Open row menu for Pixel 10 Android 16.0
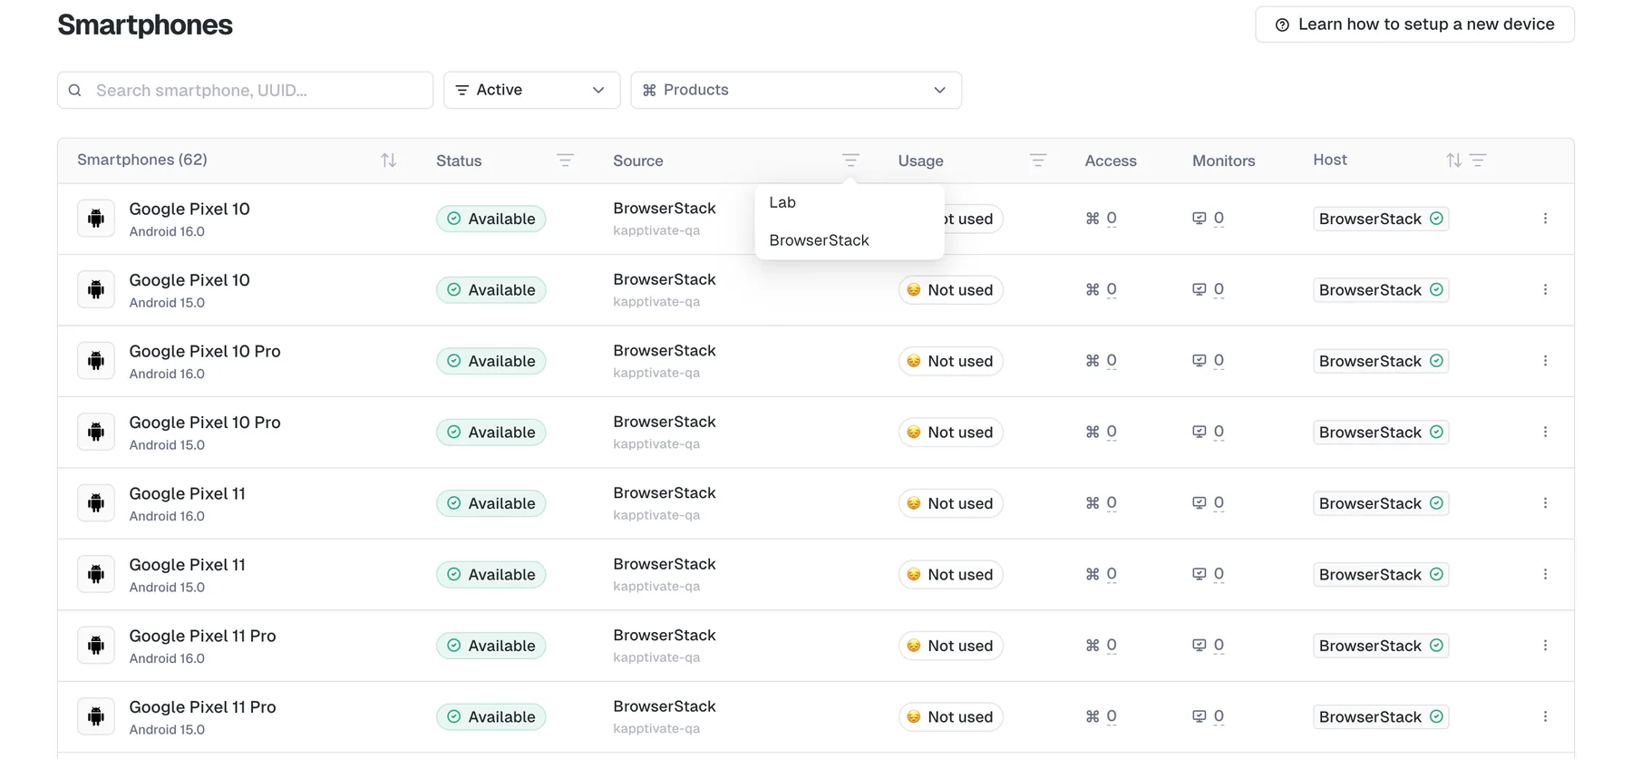The image size is (1632, 759). 1545,219
